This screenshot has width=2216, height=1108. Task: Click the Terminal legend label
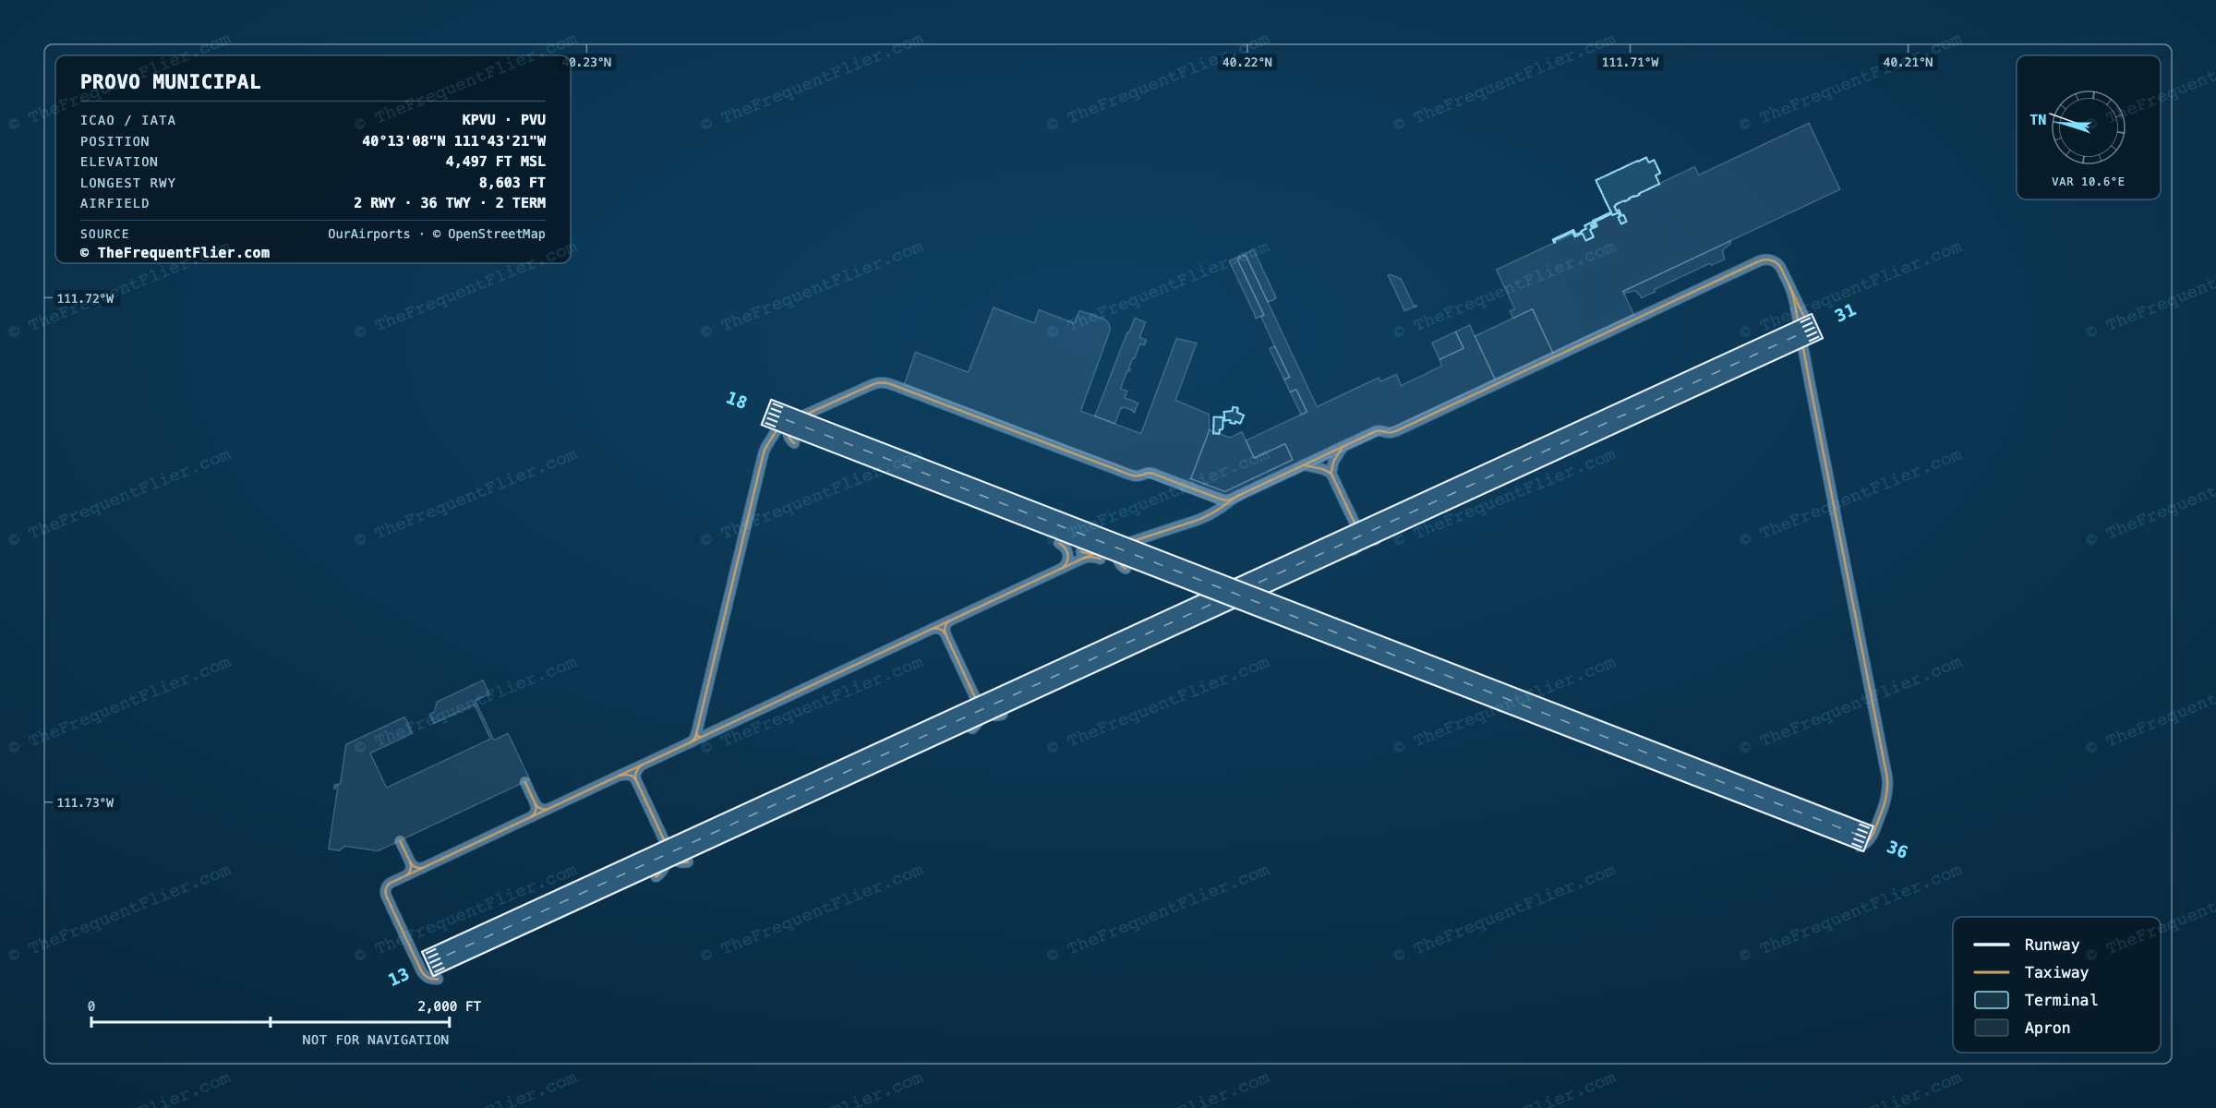pyautogui.click(x=2061, y=1000)
